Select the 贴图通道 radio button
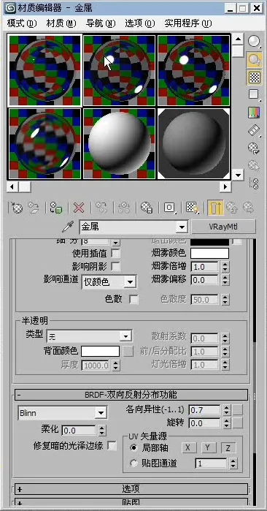The height and width of the screenshot is (511, 267). 133,463
